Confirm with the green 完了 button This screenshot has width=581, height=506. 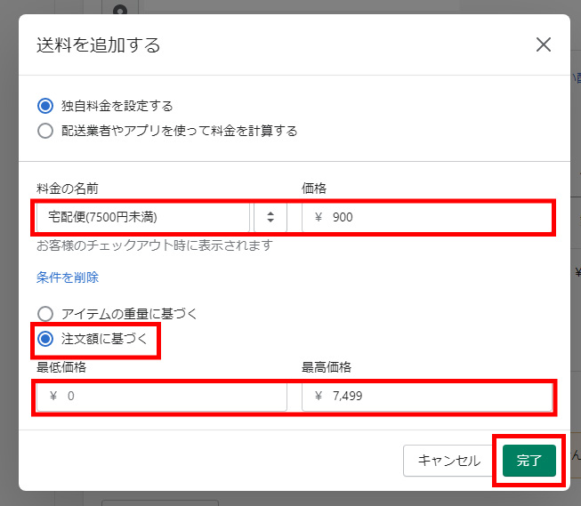(x=529, y=461)
